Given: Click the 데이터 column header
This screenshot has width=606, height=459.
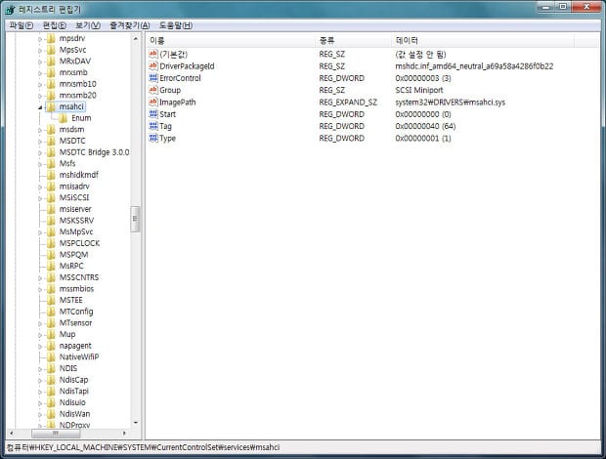Looking at the screenshot, I should 407,40.
